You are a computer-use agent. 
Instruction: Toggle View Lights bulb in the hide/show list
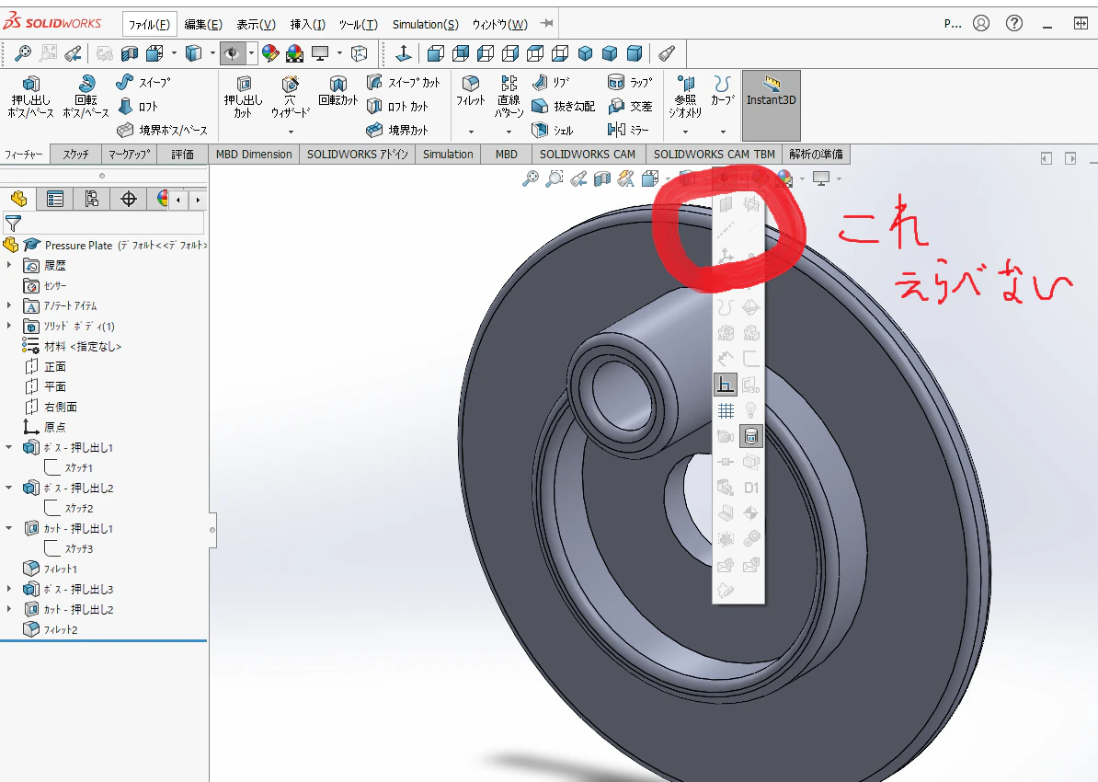(x=750, y=410)
